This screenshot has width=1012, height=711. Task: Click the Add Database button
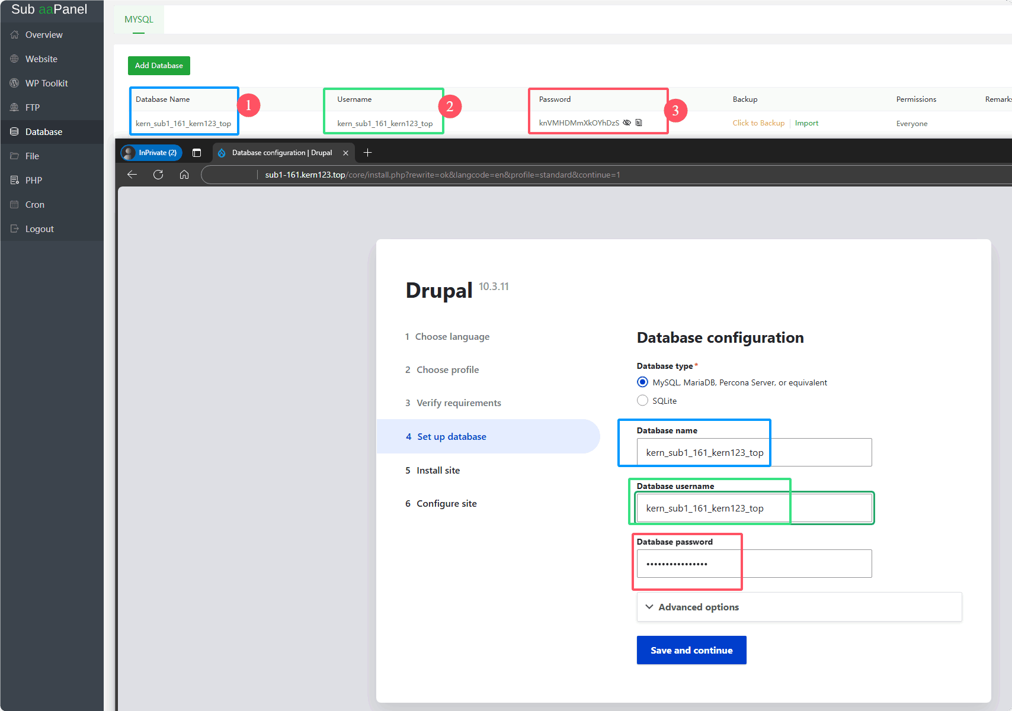[x=159, y=66]
